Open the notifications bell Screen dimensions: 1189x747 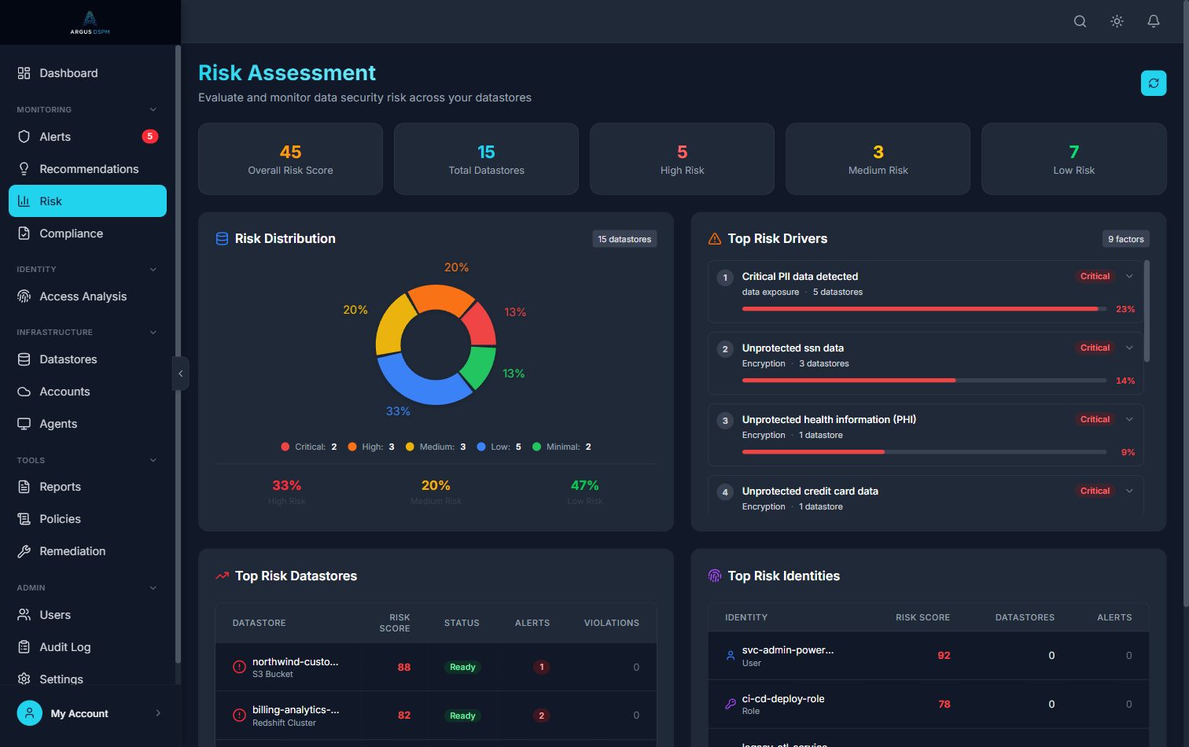point(1154,21)
